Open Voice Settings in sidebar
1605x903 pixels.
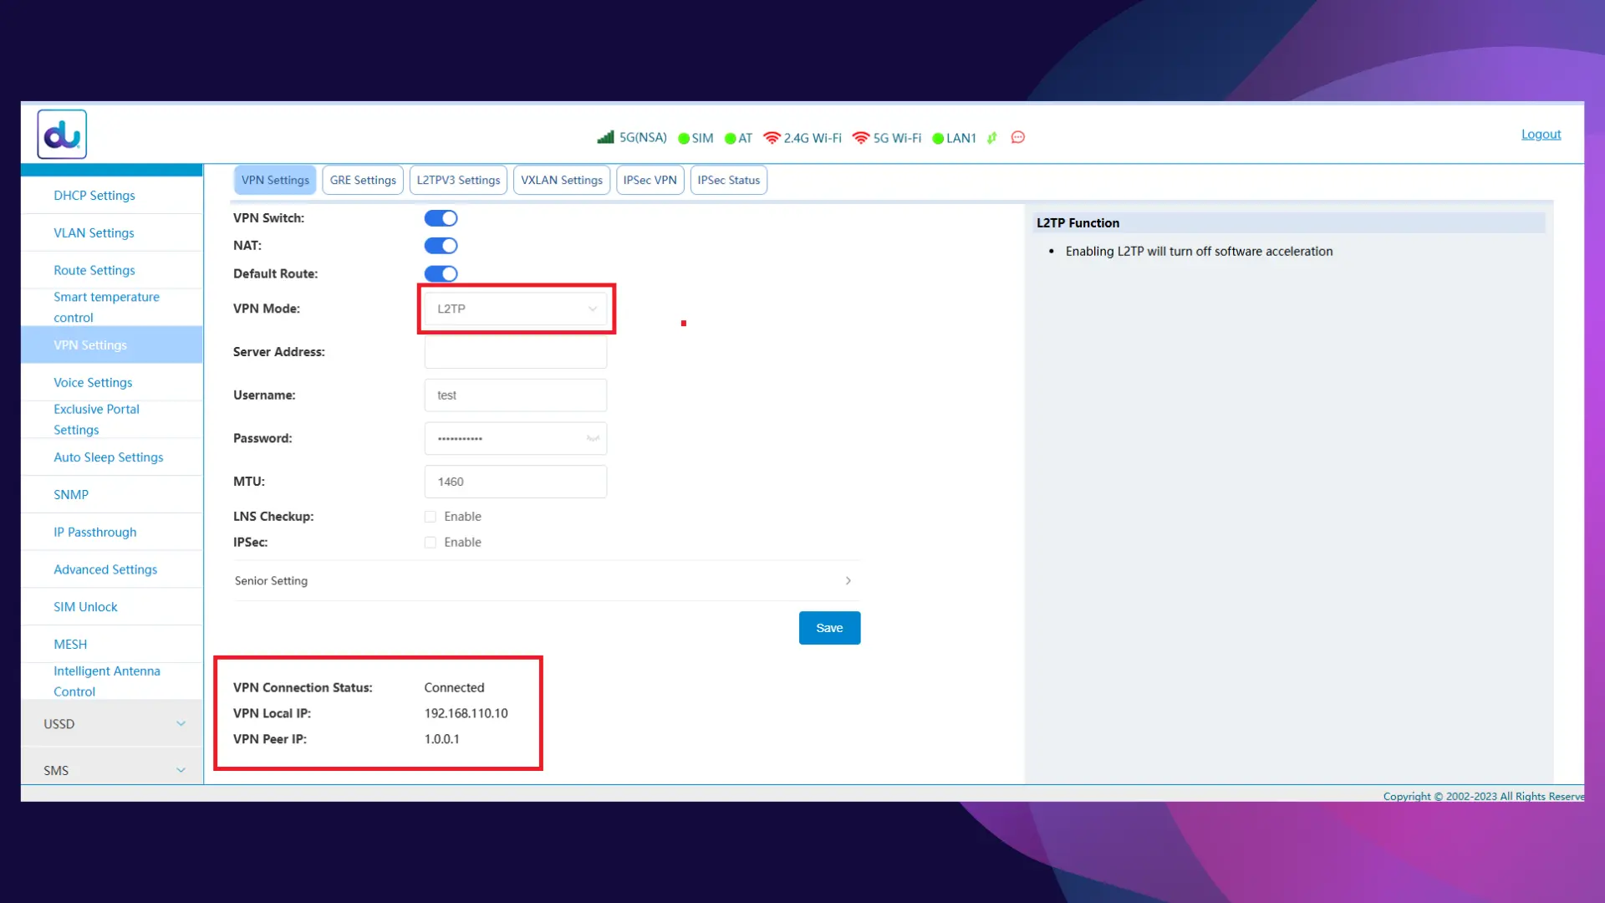pyautogui.click(x=112, y=382)
